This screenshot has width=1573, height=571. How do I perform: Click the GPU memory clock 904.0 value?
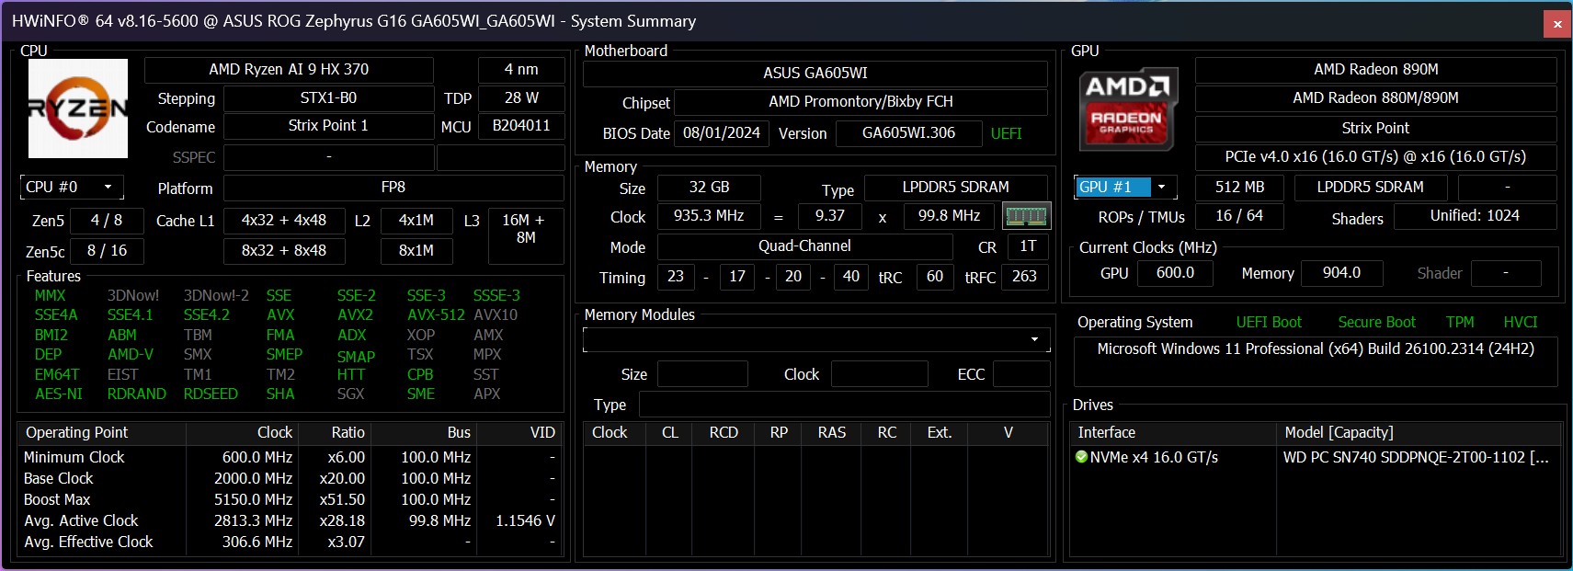pos(1341,273)
